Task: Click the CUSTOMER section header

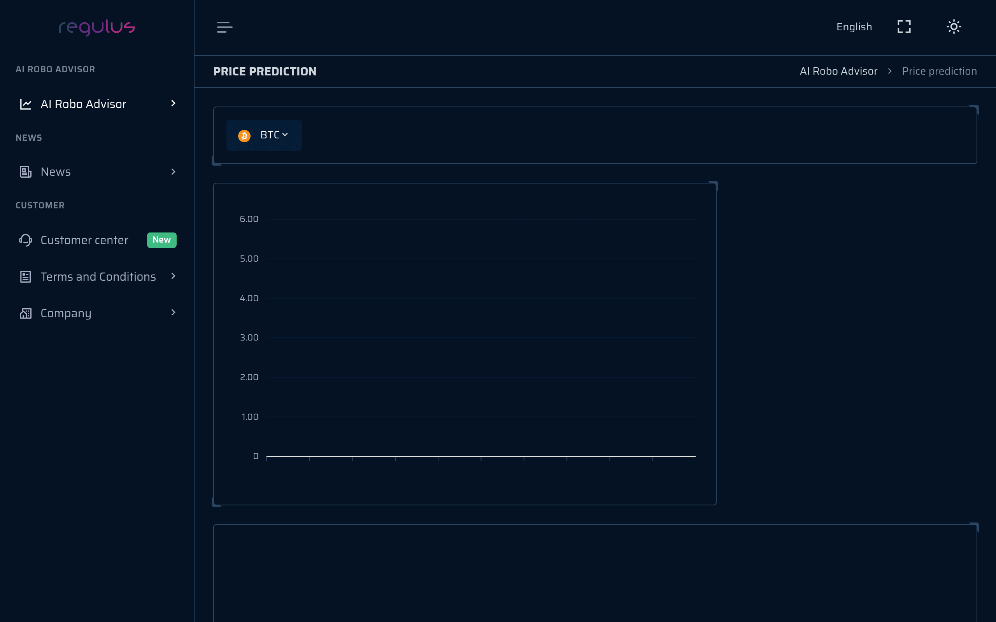Action: click(x=40, y=205)
